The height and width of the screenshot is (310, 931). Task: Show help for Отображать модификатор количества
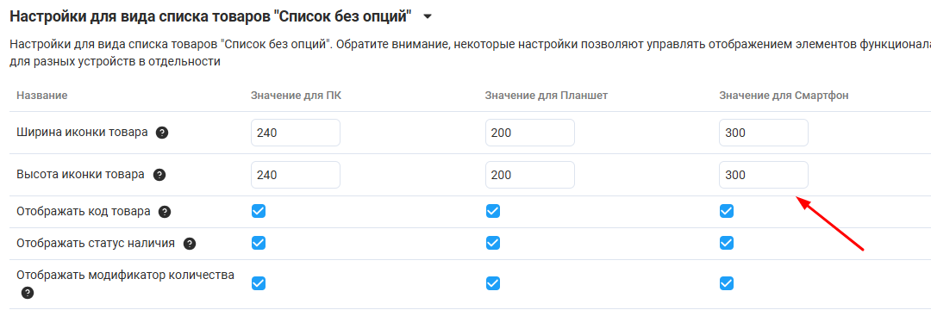click(28, 293)
